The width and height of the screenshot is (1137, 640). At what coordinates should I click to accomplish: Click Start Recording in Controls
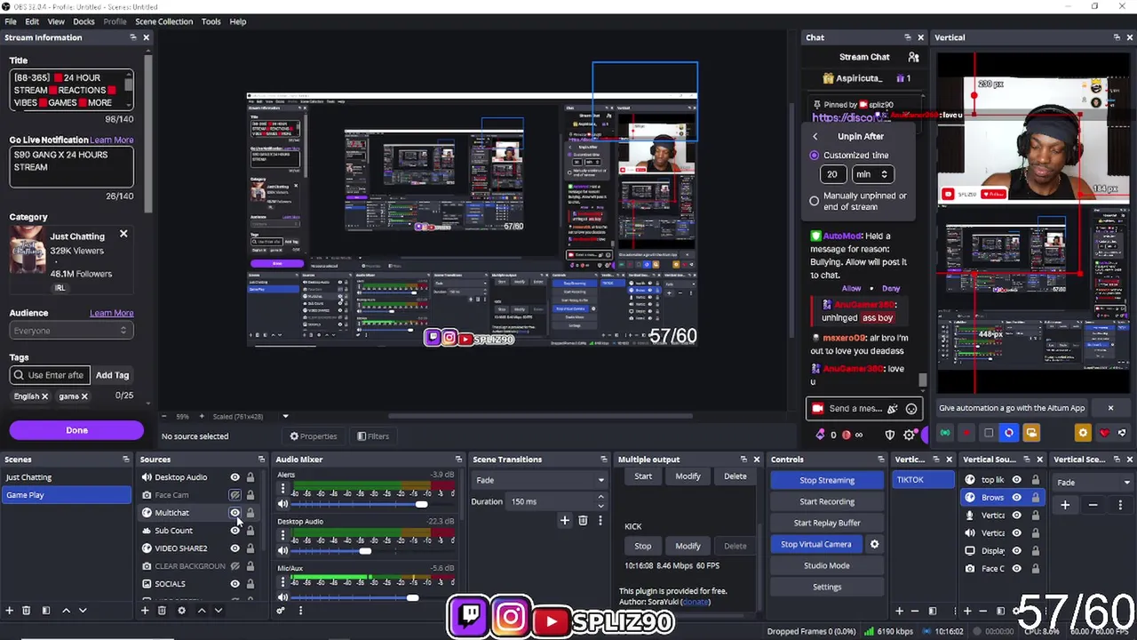tap(827, 501)
